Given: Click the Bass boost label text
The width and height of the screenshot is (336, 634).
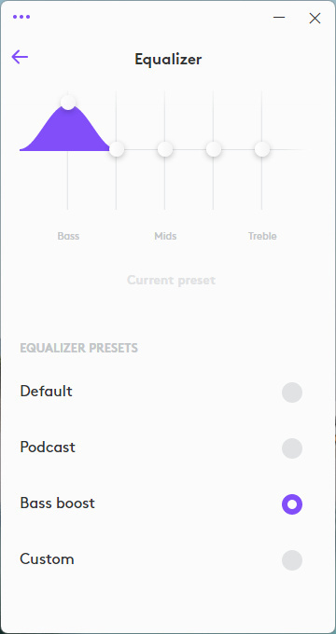Looking at the screenshot, I should tap(57, 503).
